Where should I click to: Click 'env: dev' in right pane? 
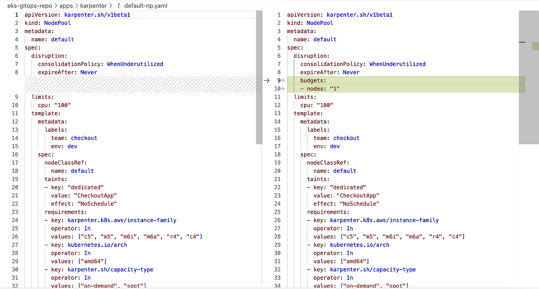click(327, 146)
